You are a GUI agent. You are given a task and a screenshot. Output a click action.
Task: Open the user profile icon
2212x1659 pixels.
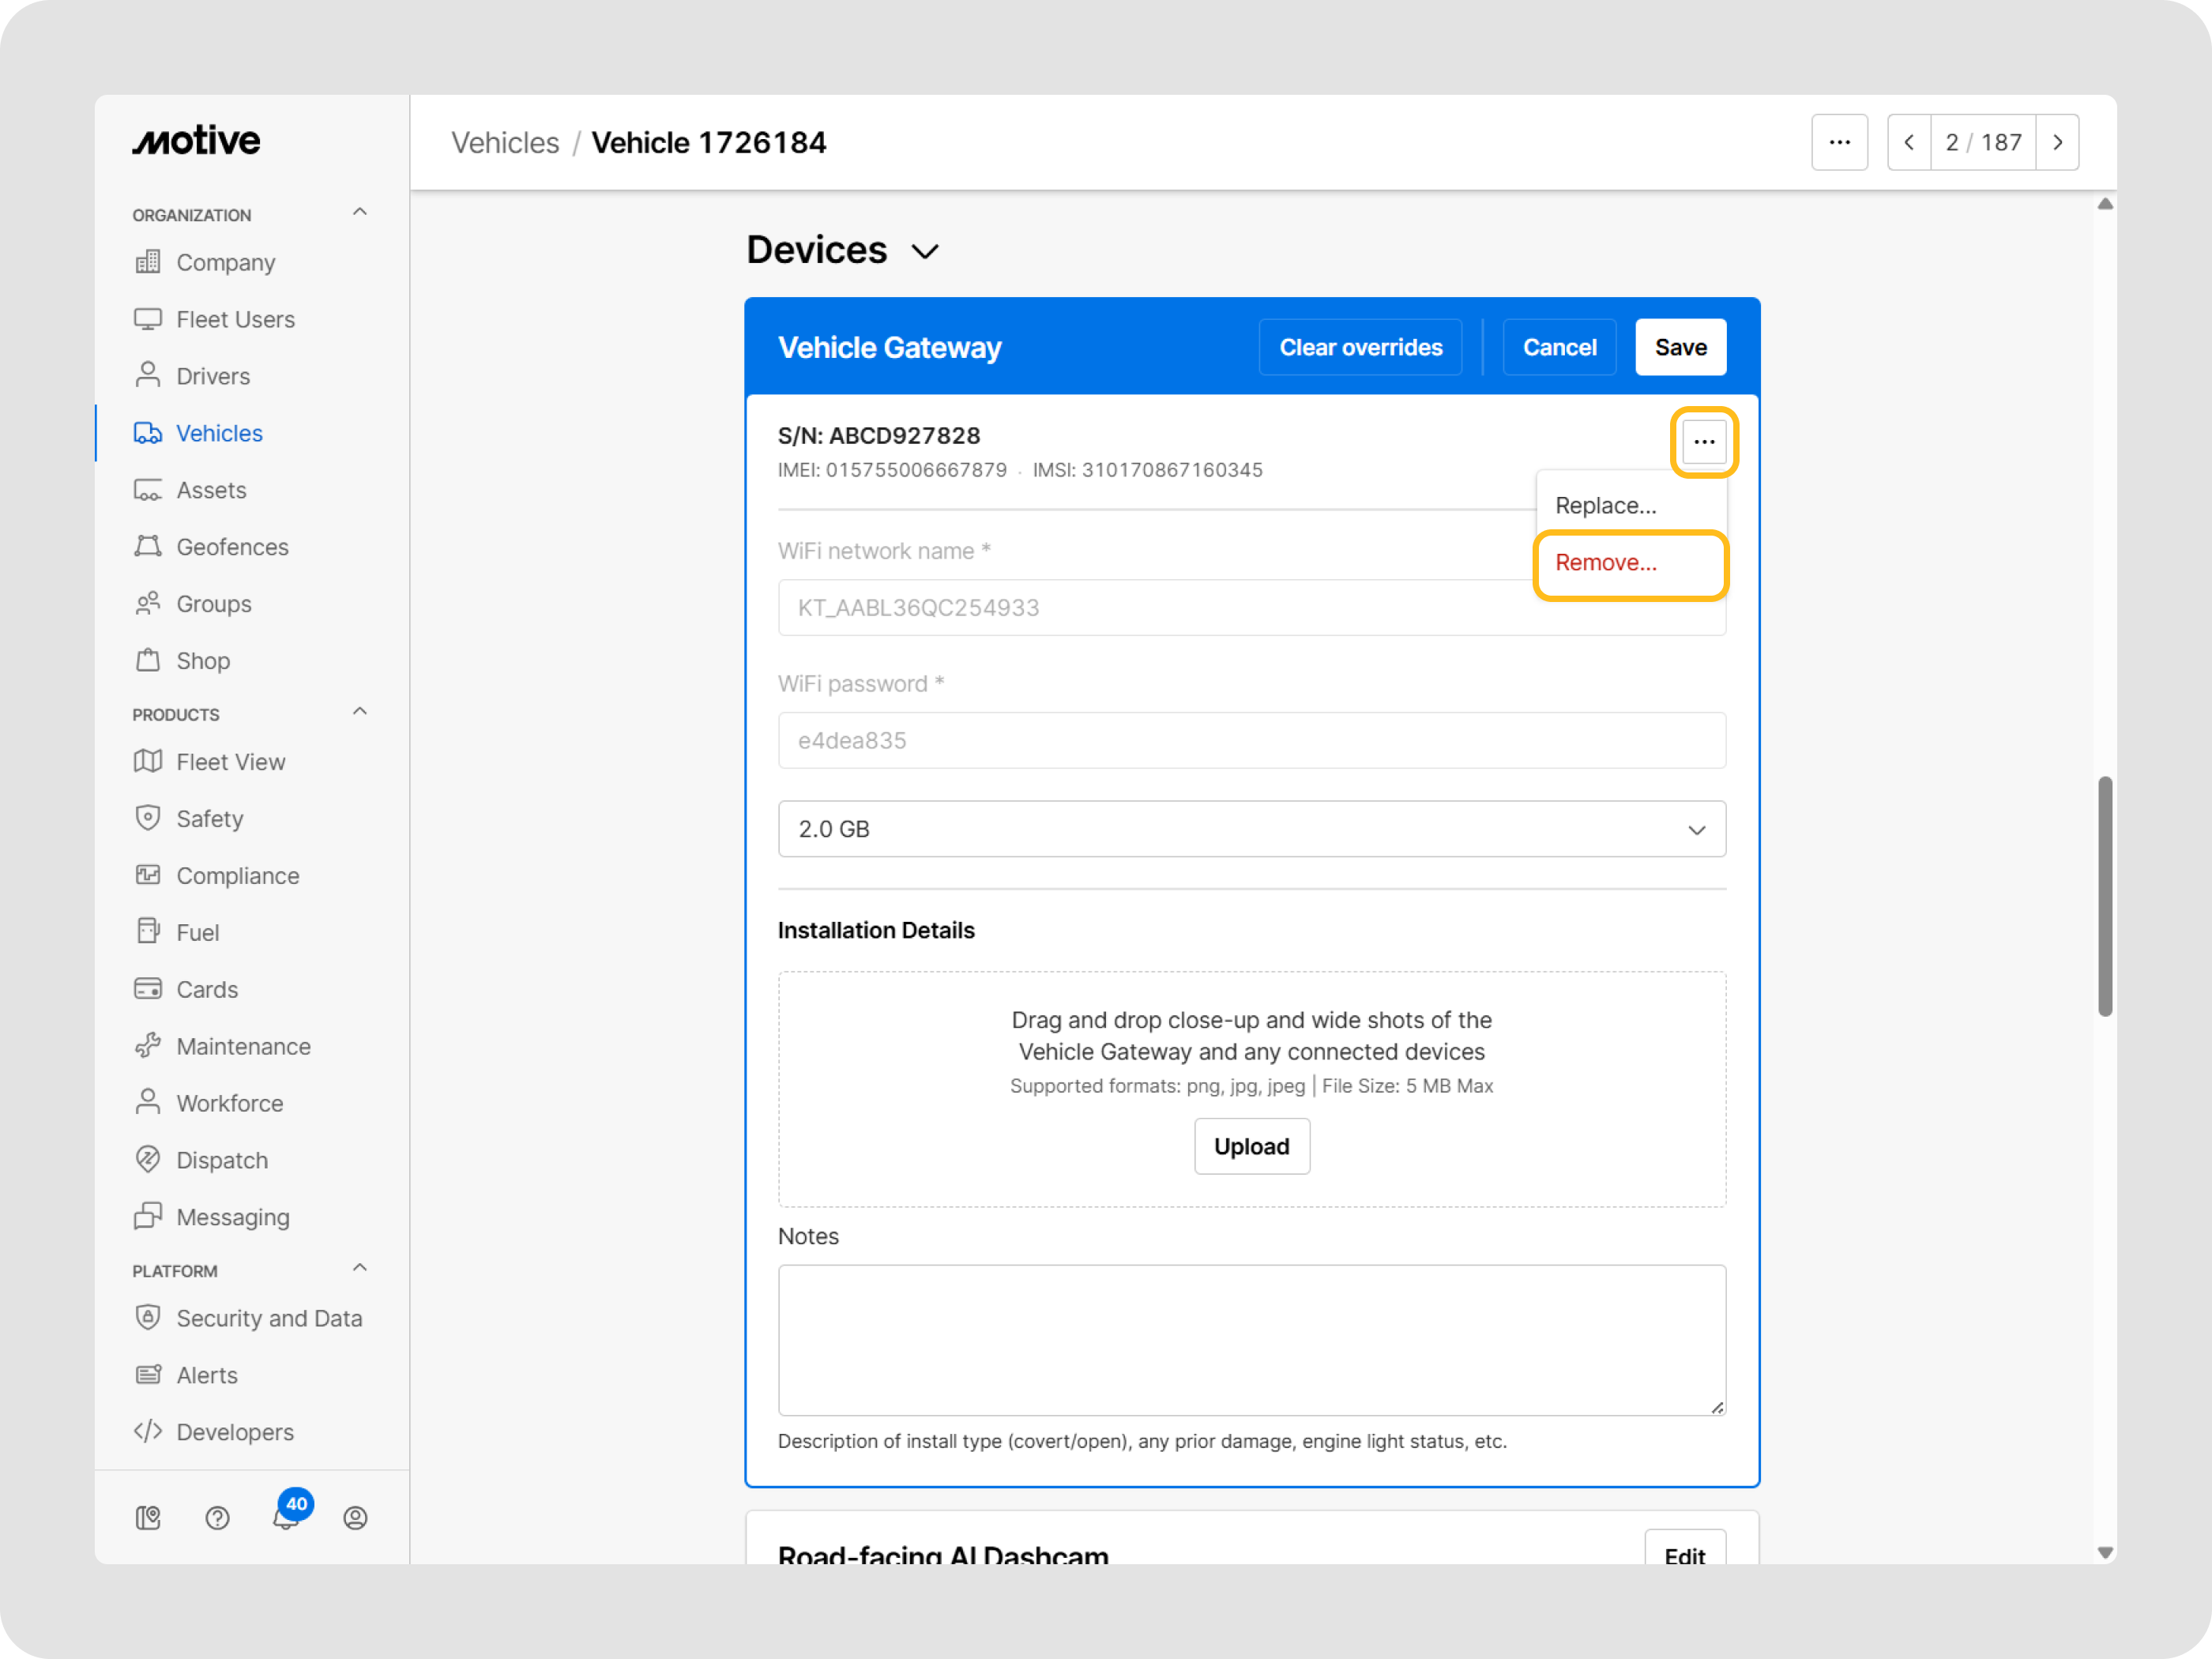point(355,1518)
